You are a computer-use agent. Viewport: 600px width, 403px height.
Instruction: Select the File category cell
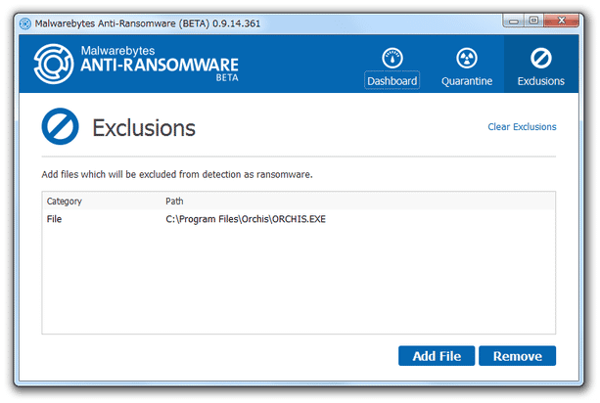(x=54, y=219)
